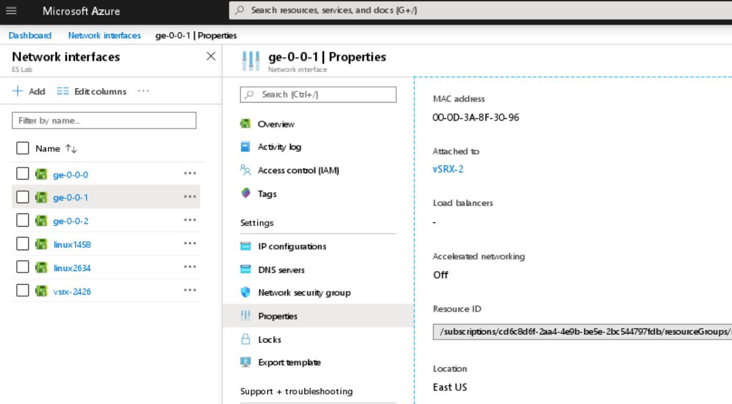This screenshot has height=404, width=732.
Task: Open the IP configurations settings page
Action: pyautogui.click(x=292, y=246)
